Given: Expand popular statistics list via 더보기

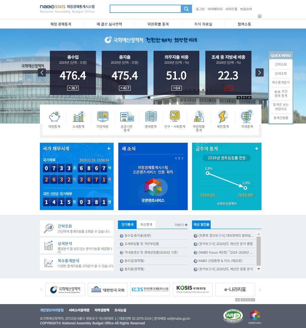Looking at the screenshot, I should pos(181,225).
